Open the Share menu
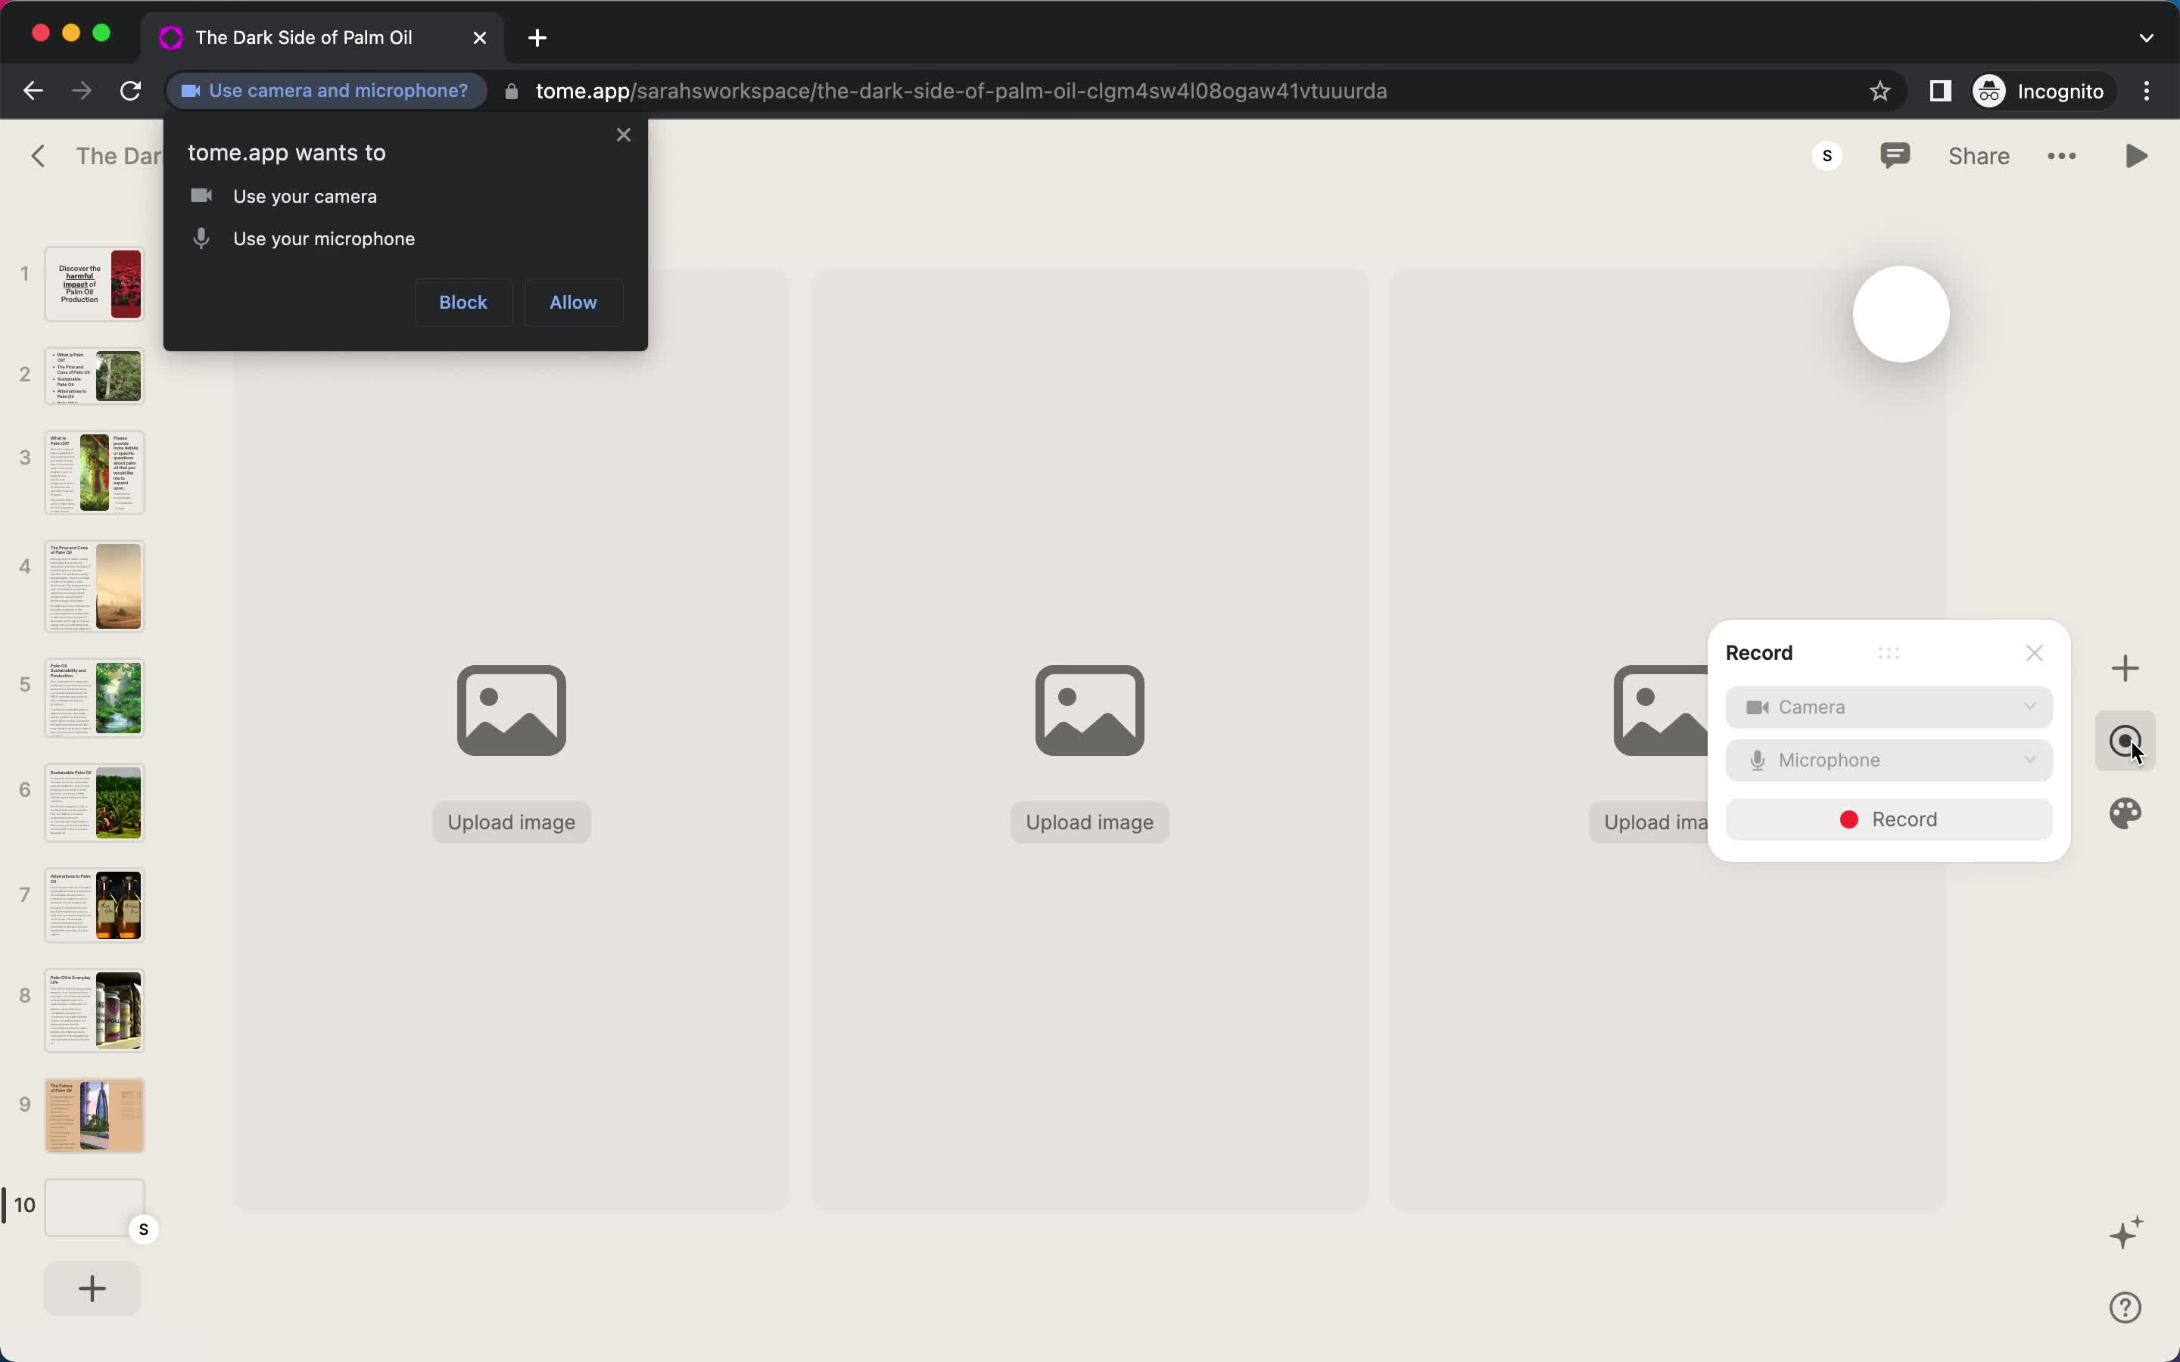 [1978, 155]
